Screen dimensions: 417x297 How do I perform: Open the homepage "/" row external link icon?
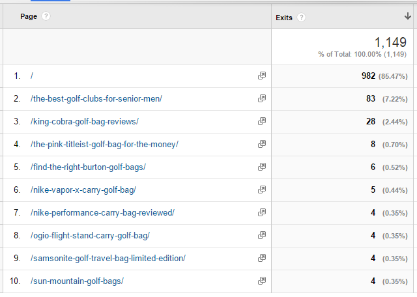point(262,76)
